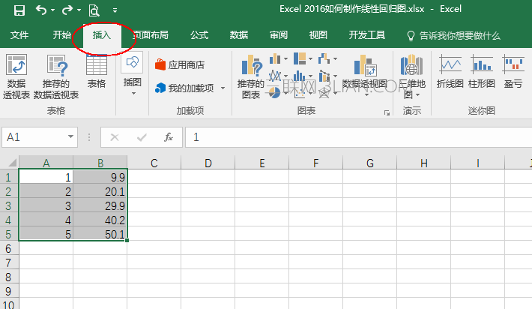The height and width of the screenshot is (309, 532).
Task: Select column D header
Action: click(x=208, y=163)
